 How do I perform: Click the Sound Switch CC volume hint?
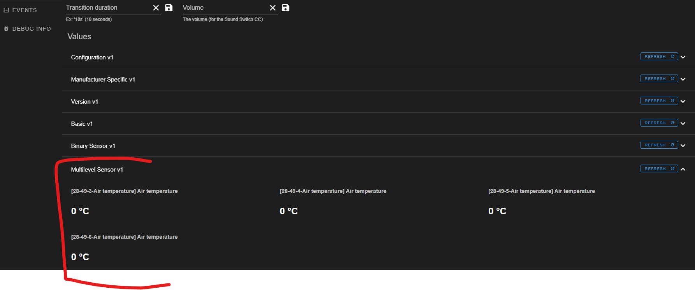coord(223,19)
